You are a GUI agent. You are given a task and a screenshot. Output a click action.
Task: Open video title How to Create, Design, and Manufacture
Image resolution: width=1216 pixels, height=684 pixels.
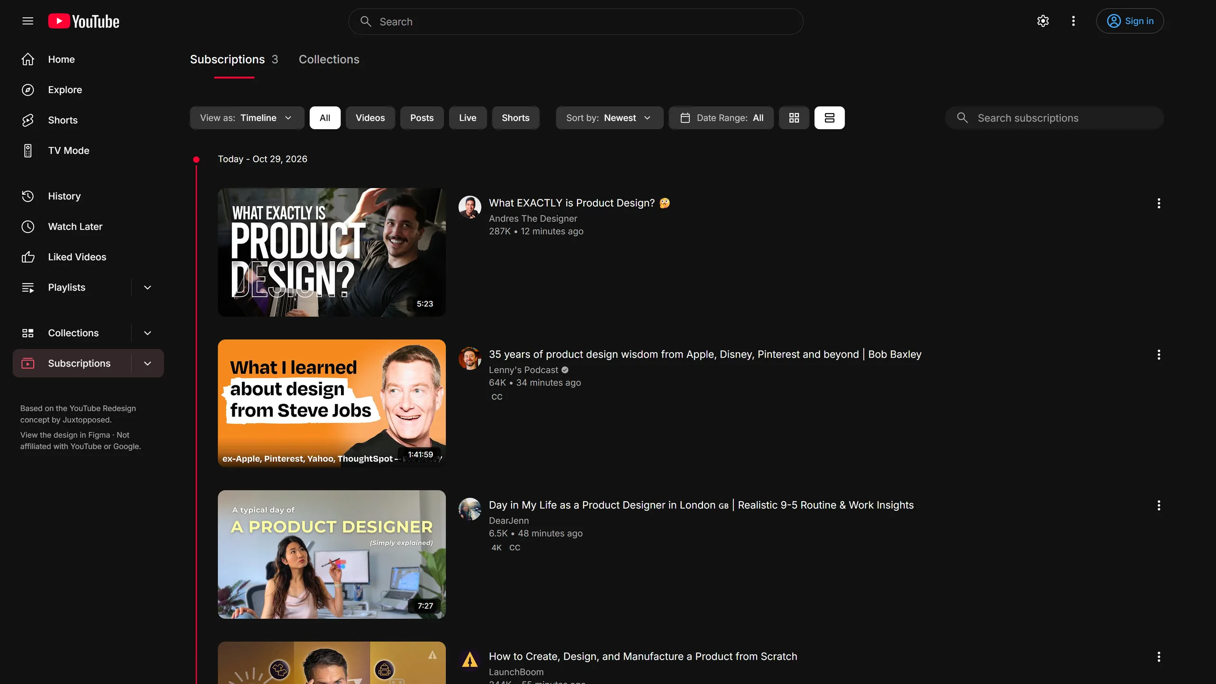coord(643,656)
